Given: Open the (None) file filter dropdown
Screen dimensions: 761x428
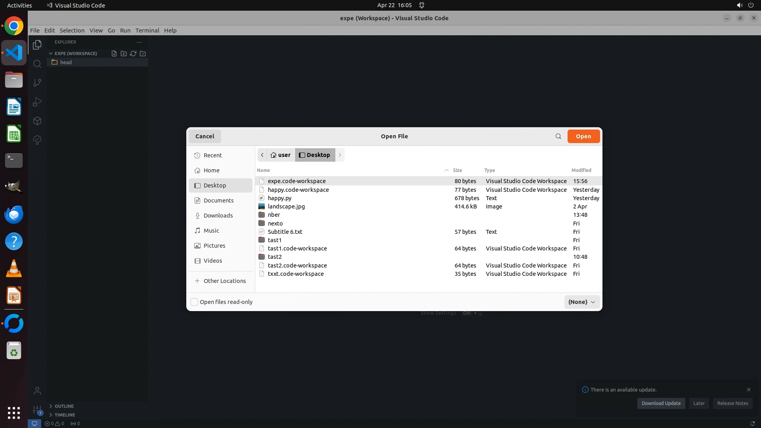Looking at the screenshot, I should [x=581, y=302].
